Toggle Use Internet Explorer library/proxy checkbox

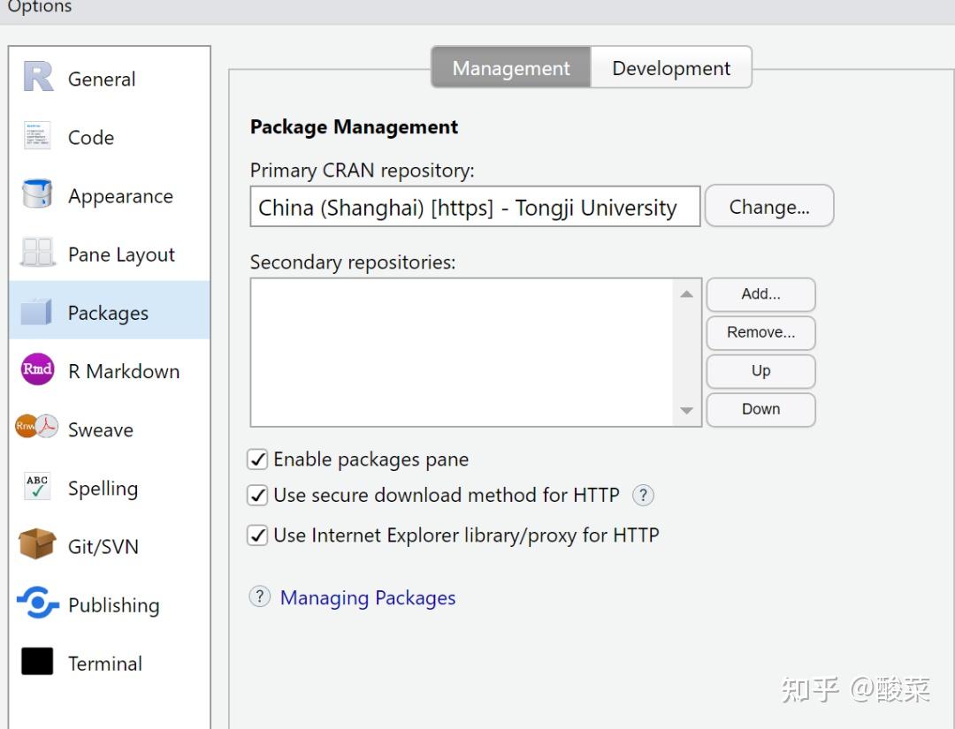(258, 535)
